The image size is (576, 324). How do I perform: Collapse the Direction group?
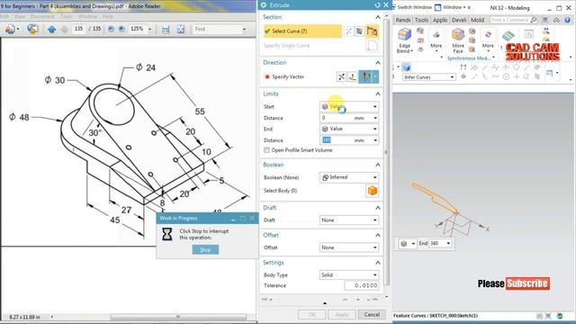pos(378,63)
